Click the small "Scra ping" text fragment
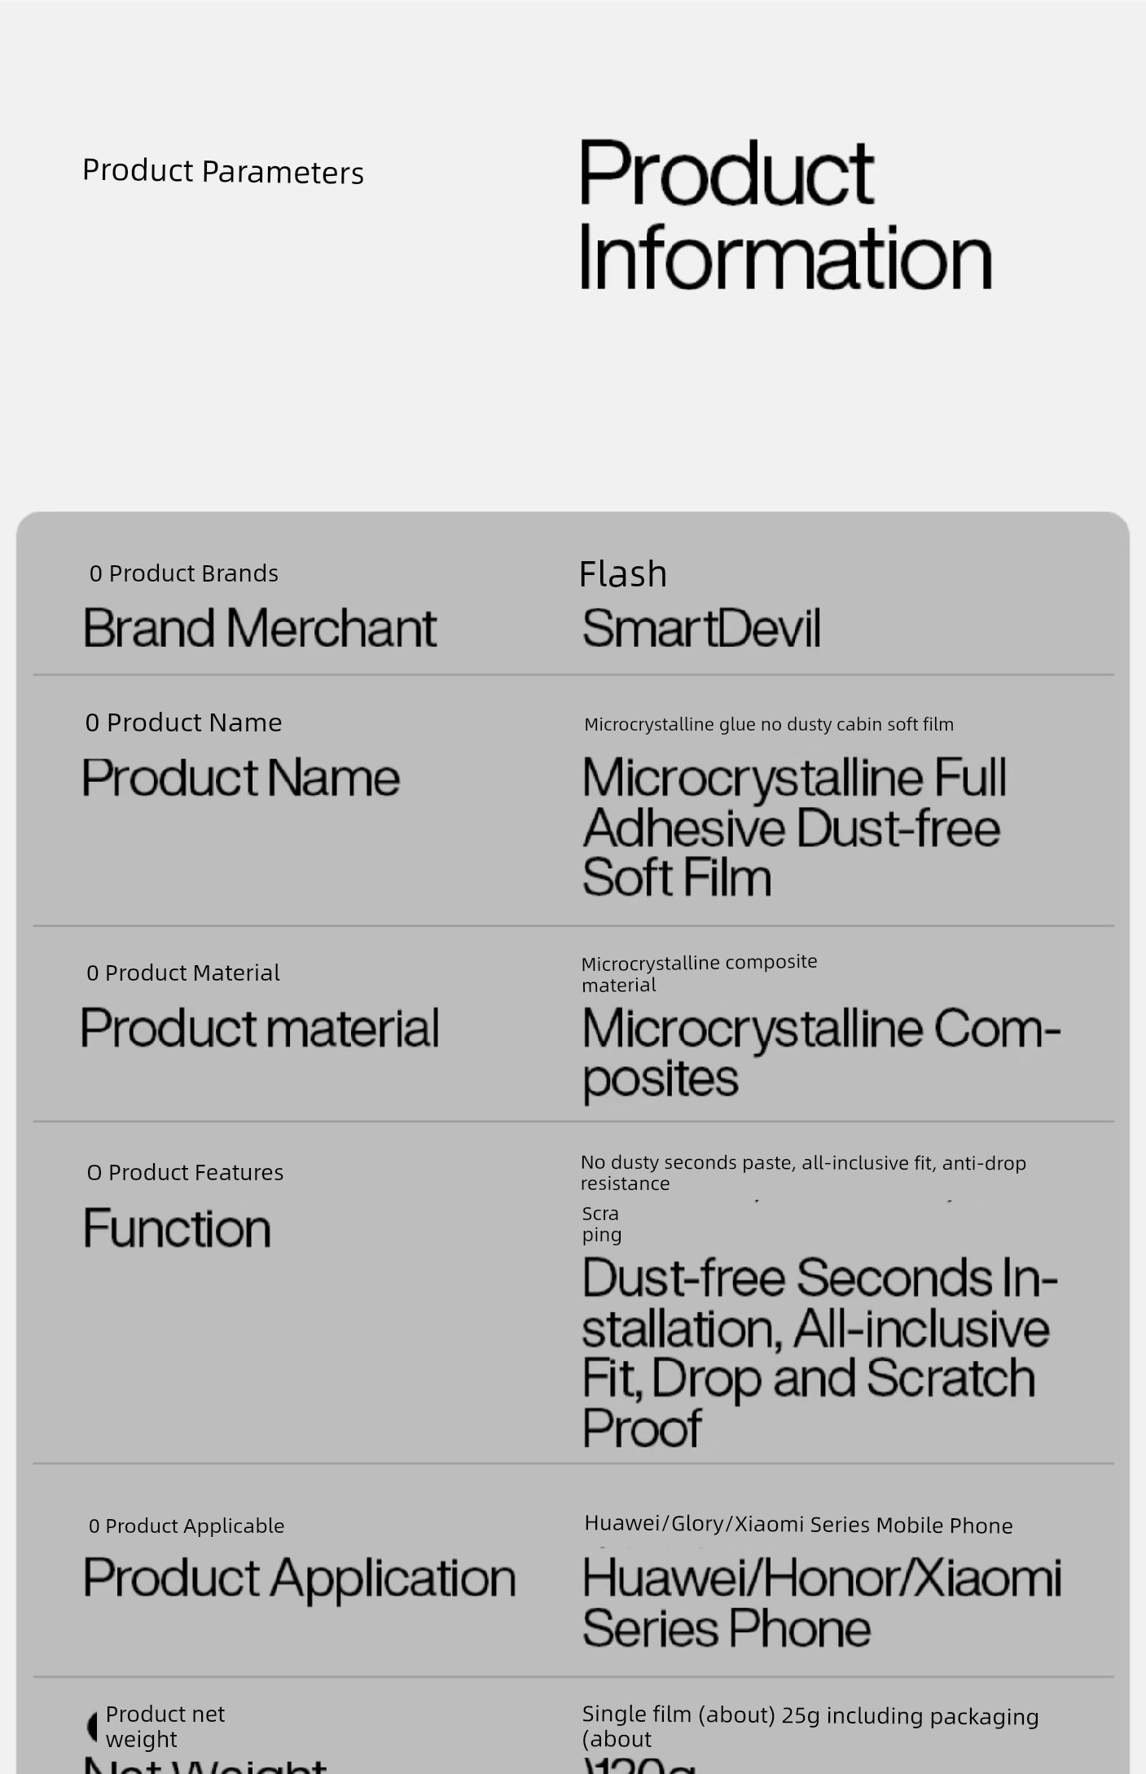 [x=601, y=1223]
